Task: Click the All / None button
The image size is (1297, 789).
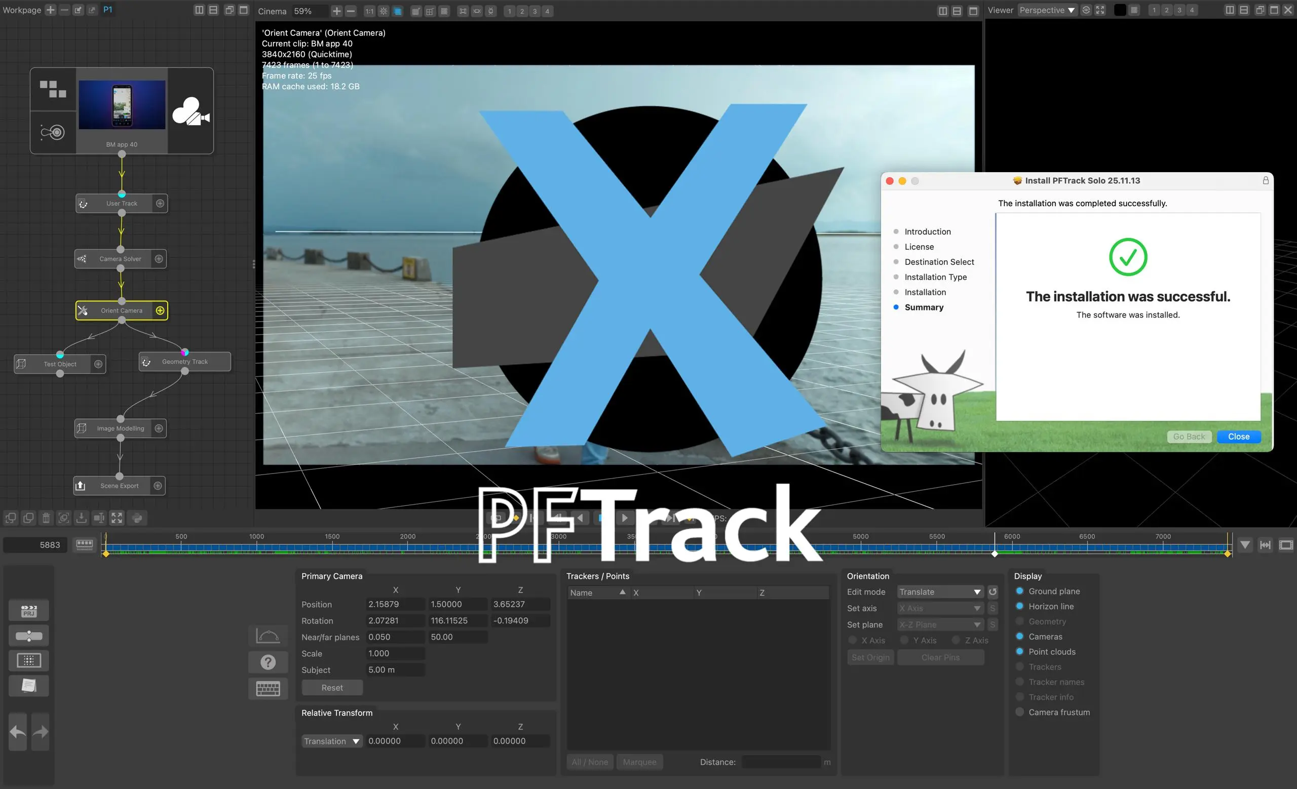Action: click(x=590, y=762)
